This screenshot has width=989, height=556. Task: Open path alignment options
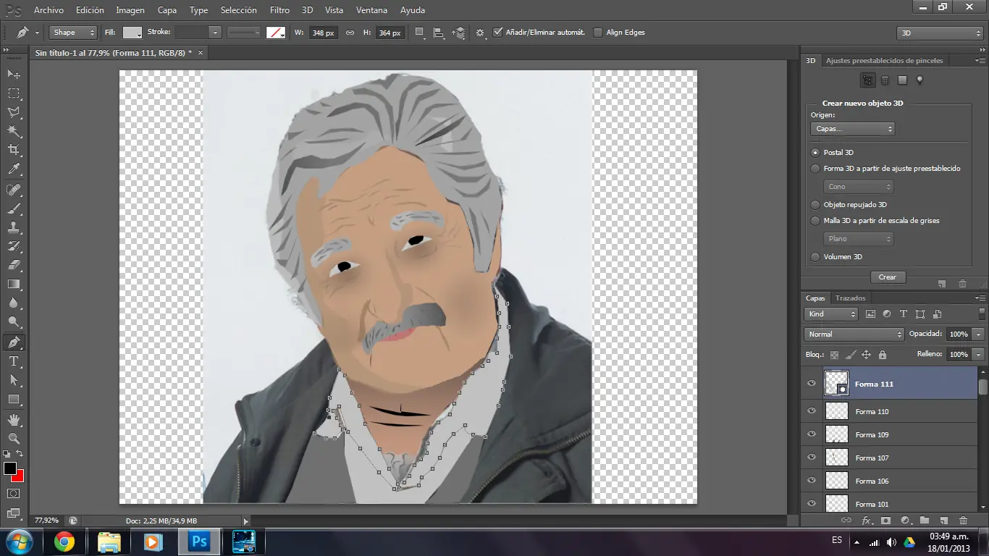point(439,33)
